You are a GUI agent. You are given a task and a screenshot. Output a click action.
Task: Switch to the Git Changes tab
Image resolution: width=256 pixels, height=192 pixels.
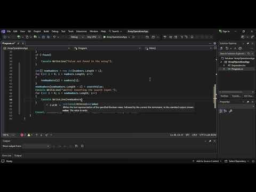click(x=248, y=96)
